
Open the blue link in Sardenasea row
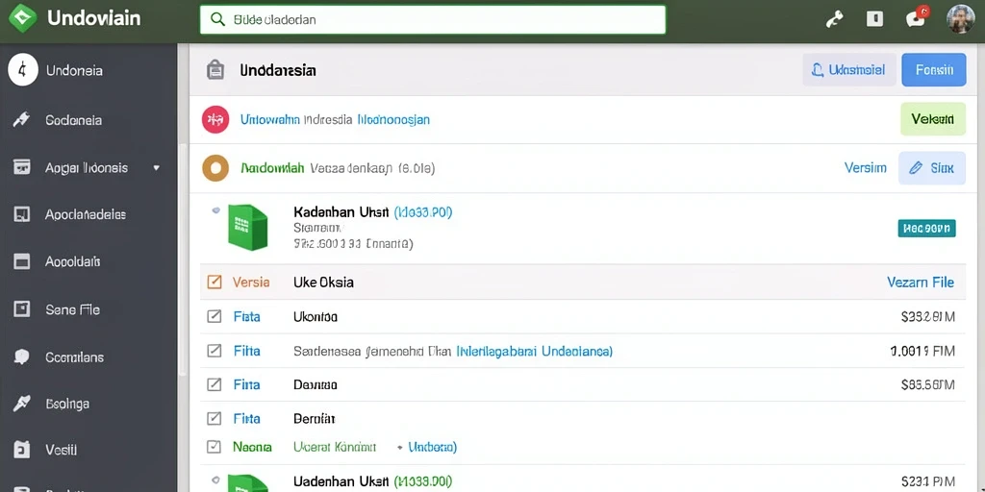tap(535, 351)
